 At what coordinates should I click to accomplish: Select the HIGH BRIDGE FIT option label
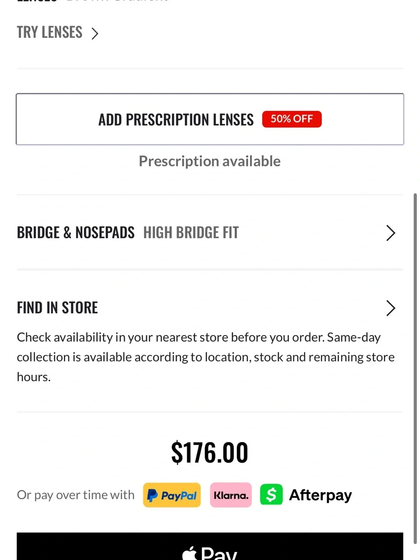click(191, 232)
